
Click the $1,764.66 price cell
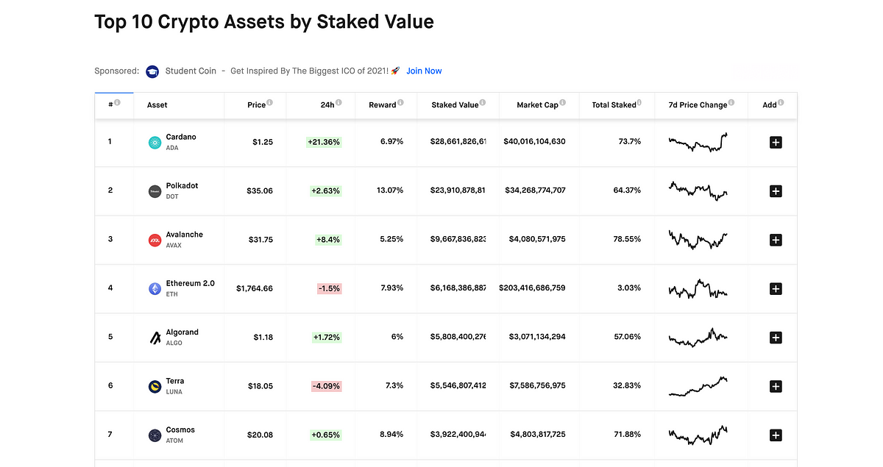255,289
